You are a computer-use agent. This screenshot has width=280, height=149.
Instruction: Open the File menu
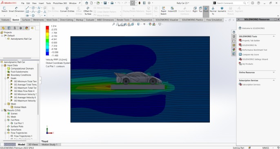tap(23, 3)
